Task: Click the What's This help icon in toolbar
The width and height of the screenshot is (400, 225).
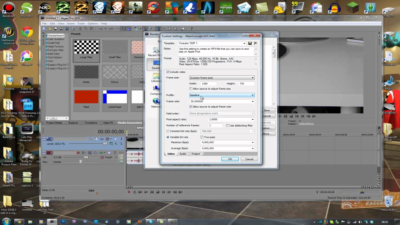Action: (x=191, y=29)
